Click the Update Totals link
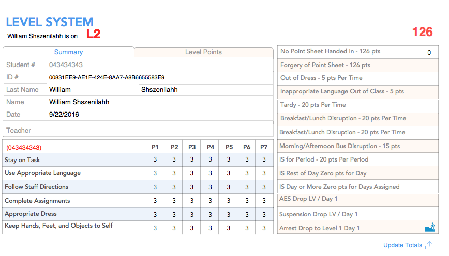This screenshot has height=256, width=449. pos(402,245)
